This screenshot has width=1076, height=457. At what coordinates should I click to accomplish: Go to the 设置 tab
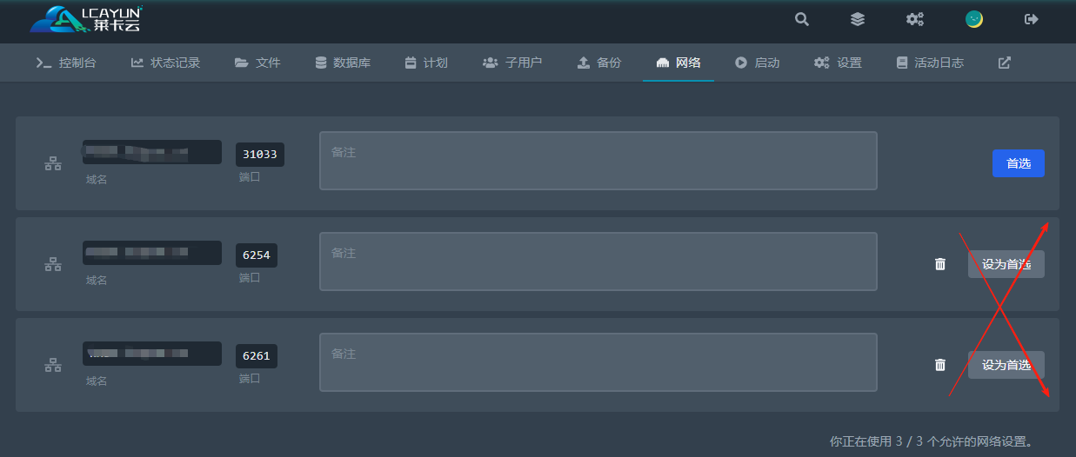coord(838,63)
